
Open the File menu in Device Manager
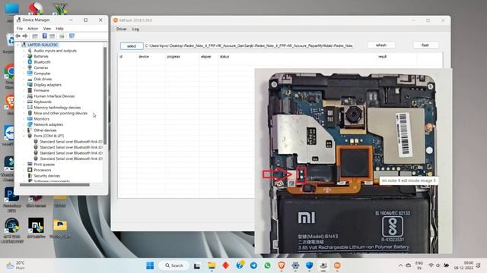(x=20, y=29)
